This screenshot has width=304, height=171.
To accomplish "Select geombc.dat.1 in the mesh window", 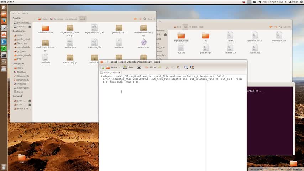I will coord(119,29).
